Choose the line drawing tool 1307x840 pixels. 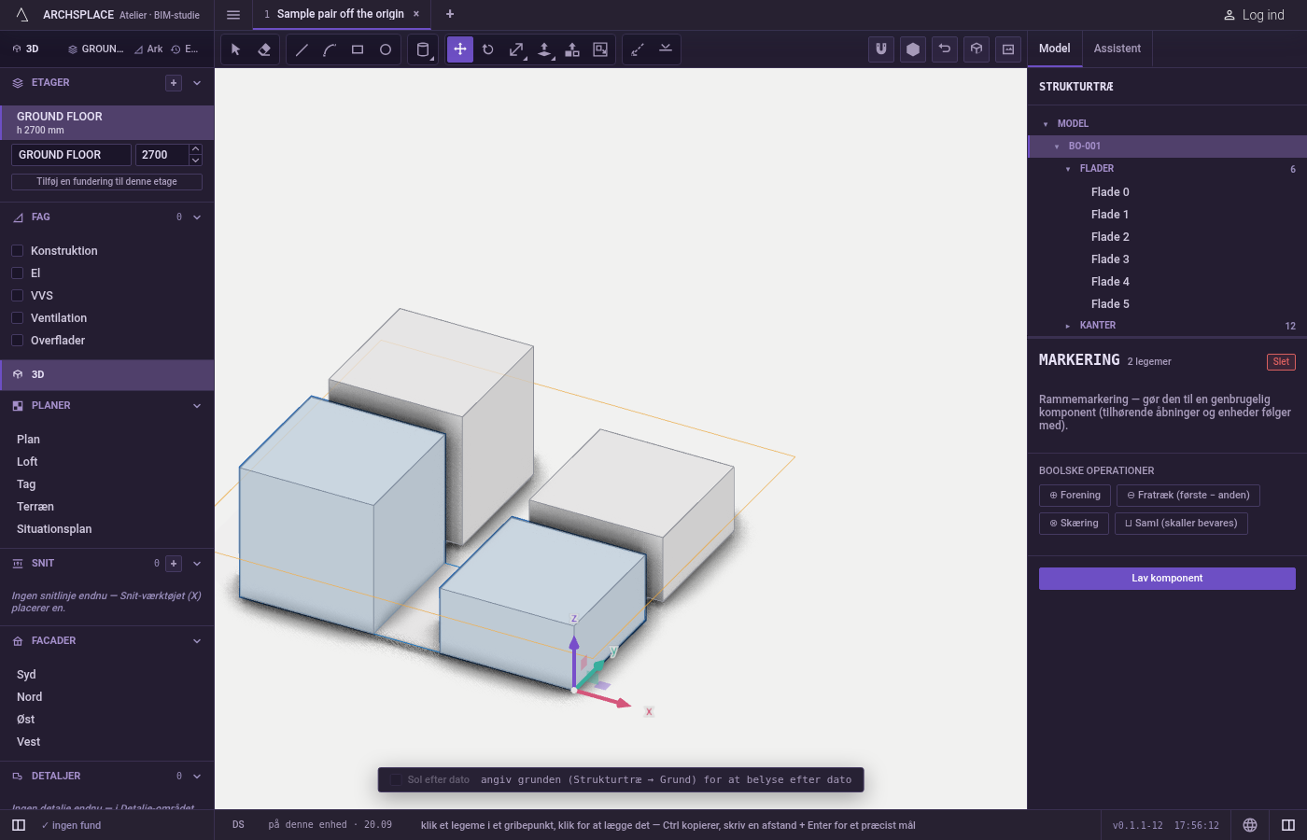pyautogui.click(x=302, y=49)
